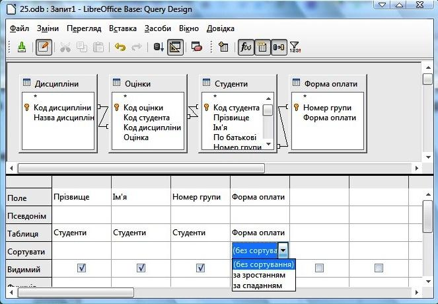This screenshot has height=304, width=438.
Task: Select Назва дисципліни field in Дисципліни
Action: [x=63, y=118]
